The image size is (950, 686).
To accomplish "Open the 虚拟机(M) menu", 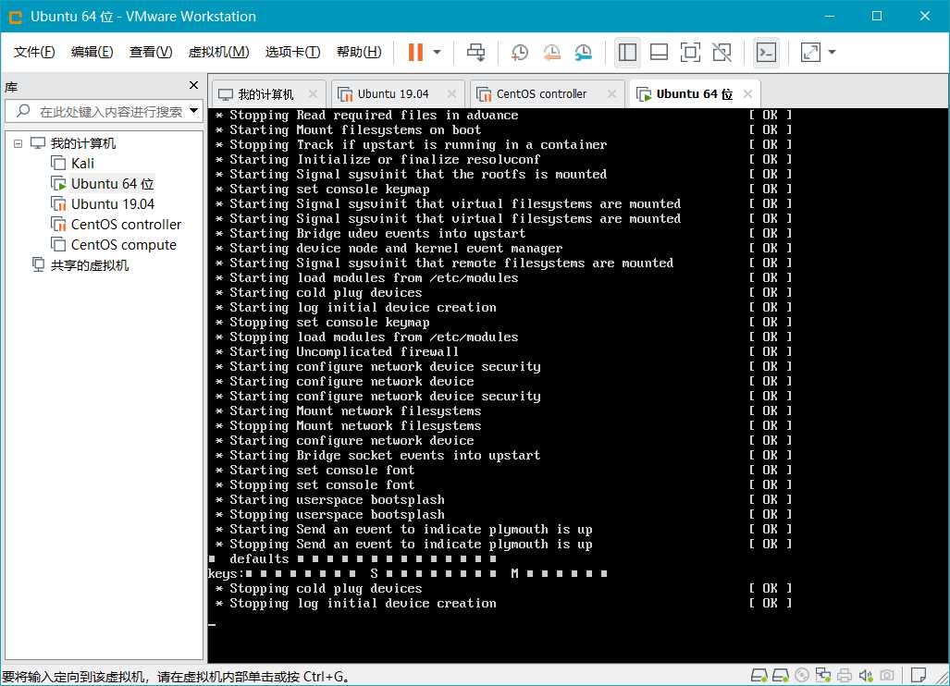I will pyautogui.click(x=218, y=52).
